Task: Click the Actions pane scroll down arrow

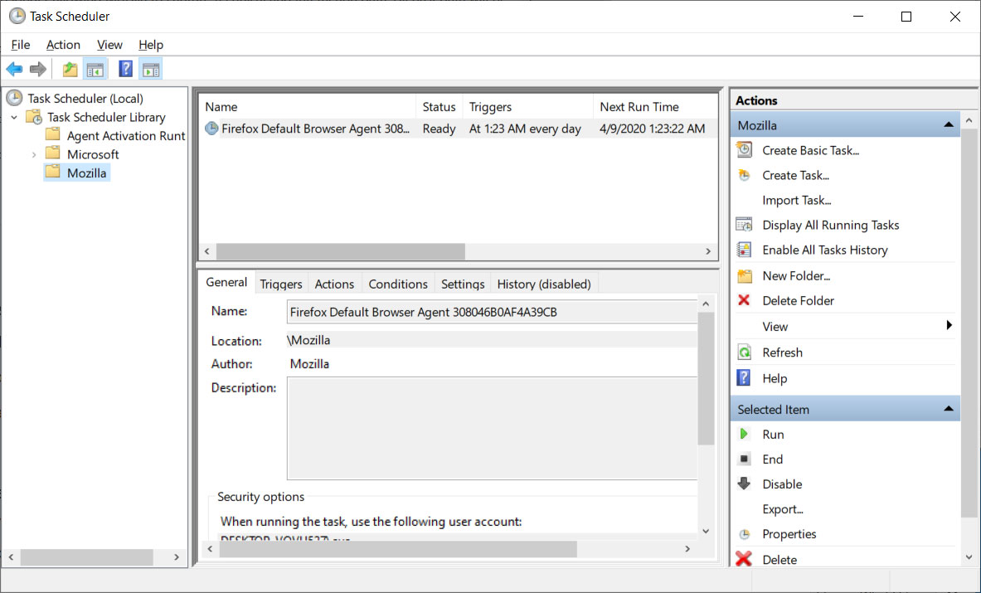Action: (x=969, y=557)
